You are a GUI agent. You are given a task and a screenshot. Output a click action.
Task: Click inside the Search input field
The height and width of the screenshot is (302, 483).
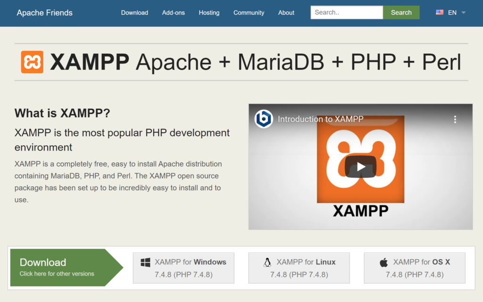pos(347,12)
